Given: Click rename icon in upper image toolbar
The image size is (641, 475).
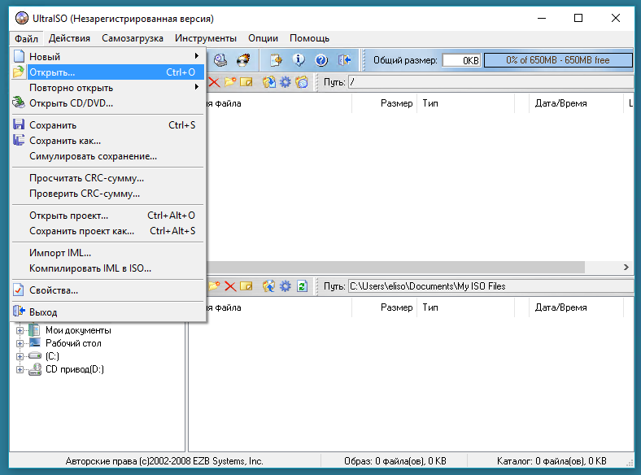Looking at the screenshot, I should (246, 82).
